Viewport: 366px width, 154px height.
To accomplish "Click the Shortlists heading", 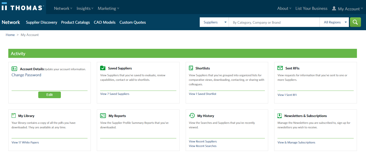I will tap(202, 68).
